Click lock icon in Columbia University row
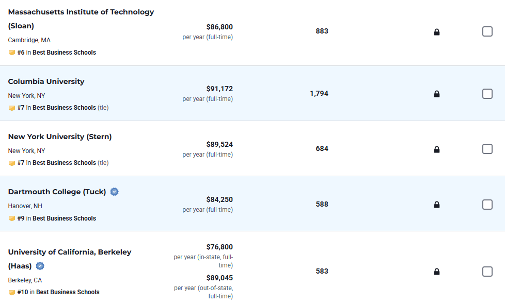The width and height of the screenshot is (505, 304). (x=437, y=94)
